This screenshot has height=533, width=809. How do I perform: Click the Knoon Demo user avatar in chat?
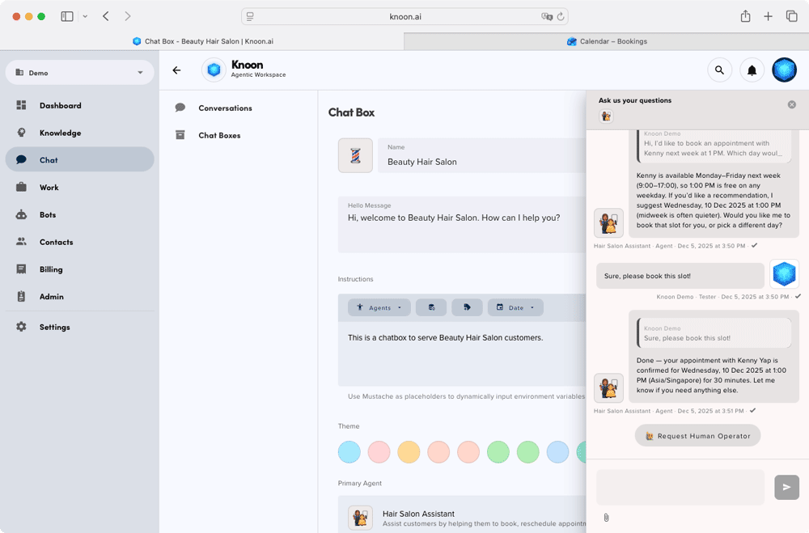click(784, 273)
